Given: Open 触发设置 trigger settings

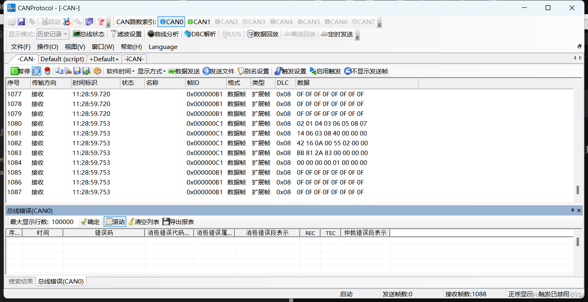Looking at the screenshot, I should [291, 71].
